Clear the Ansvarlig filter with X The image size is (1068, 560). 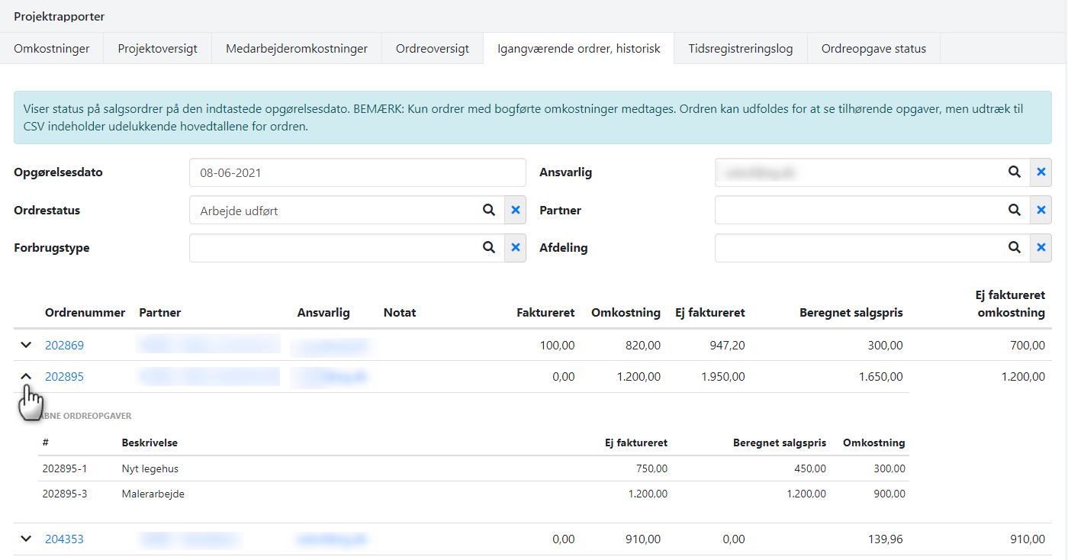1041,172
